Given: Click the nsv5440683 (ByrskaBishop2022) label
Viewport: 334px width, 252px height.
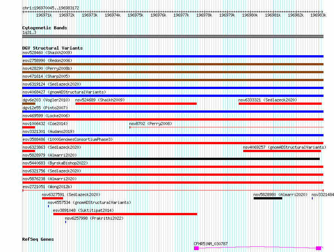Looking at the screenshot, I should pos(55,163).
